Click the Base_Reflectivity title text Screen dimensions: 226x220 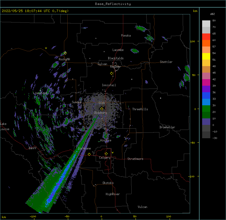point(113,4)
